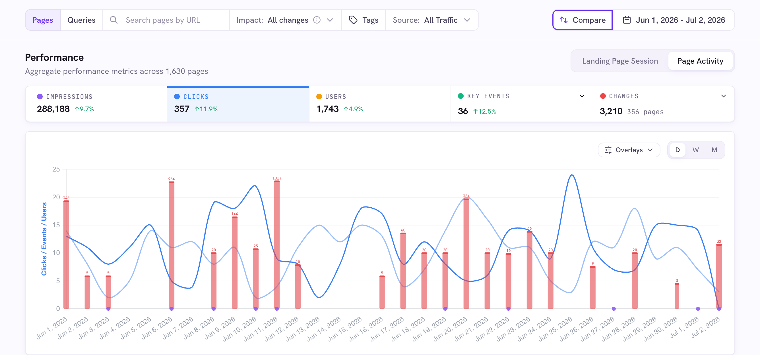Click the calendar icon by date range
This screenshot has width=760, height=355.
[x=627, y=20]
